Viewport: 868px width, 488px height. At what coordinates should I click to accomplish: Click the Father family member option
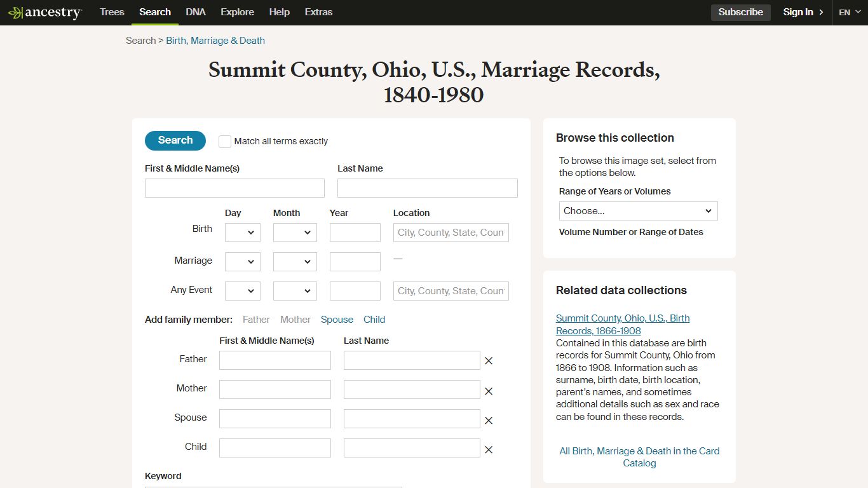[256, 320]
